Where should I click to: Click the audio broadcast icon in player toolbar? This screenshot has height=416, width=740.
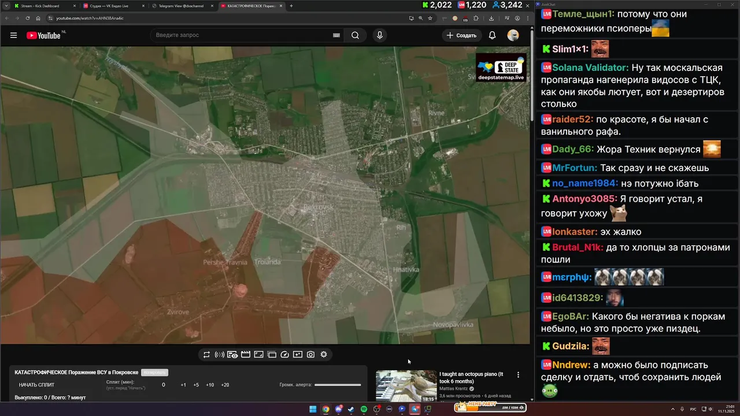pyautogui.click(x=220, y=354)
